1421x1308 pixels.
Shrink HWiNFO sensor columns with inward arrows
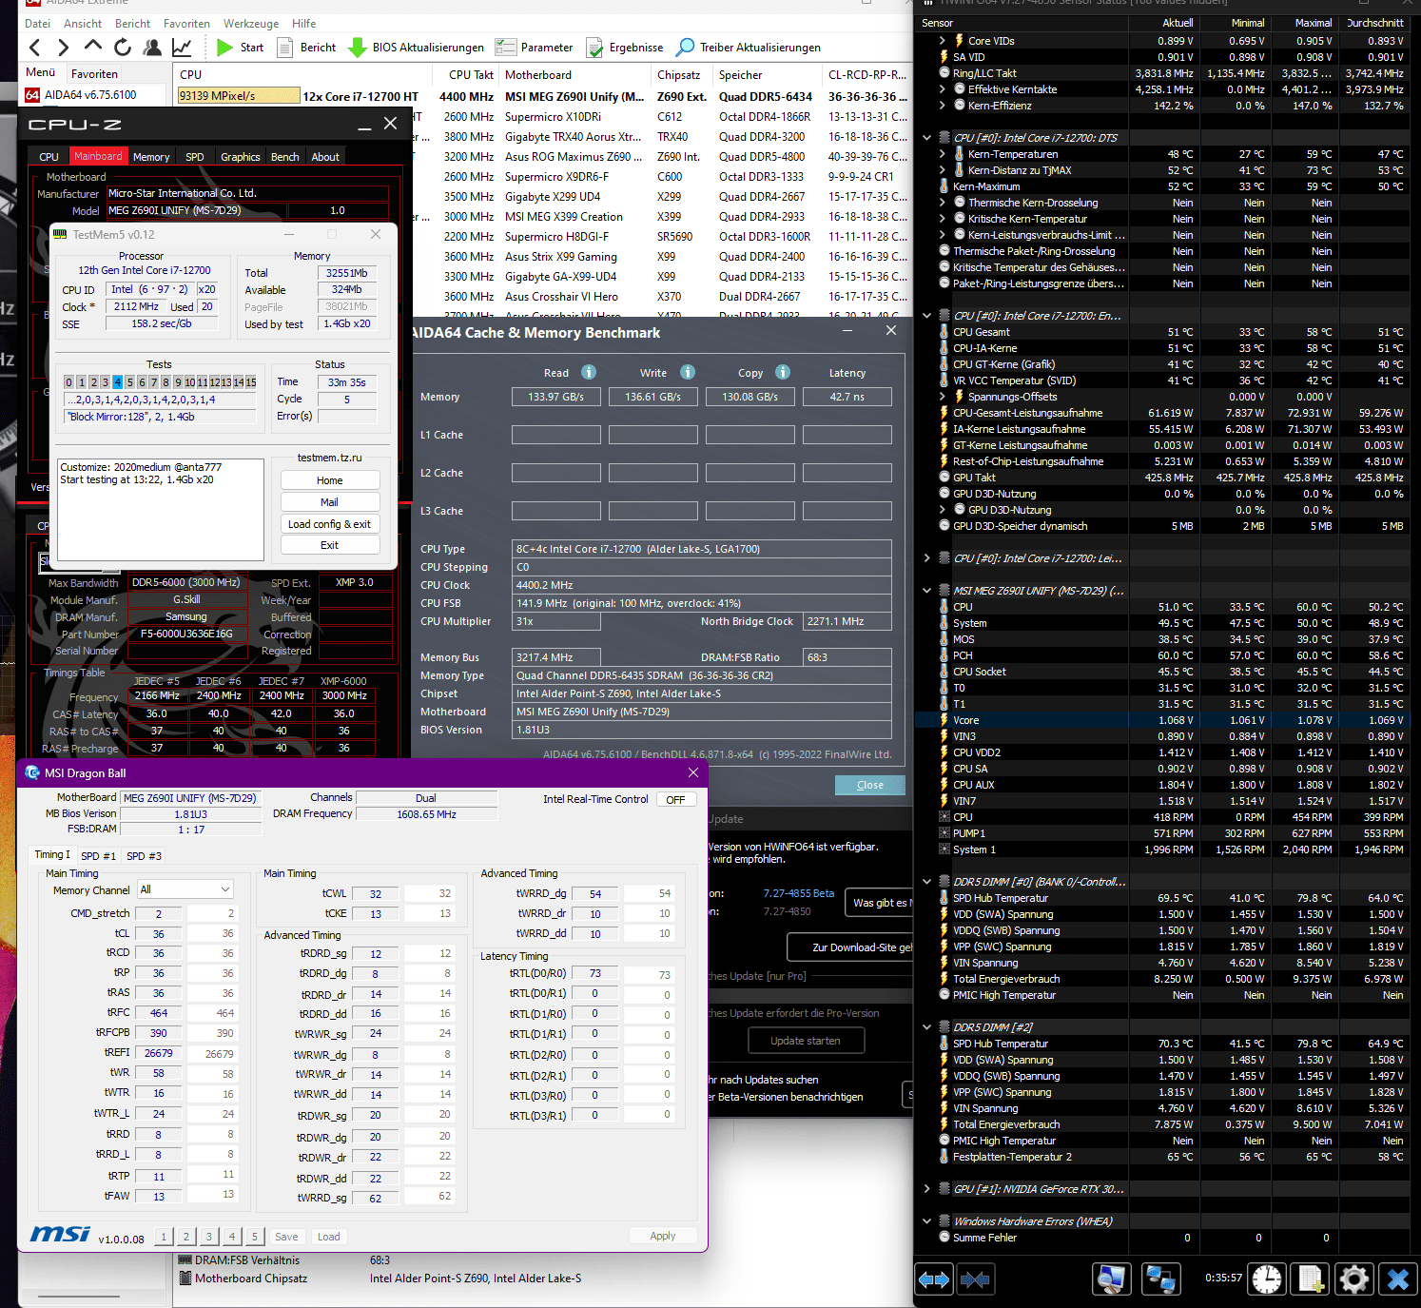coord(975,1279)
